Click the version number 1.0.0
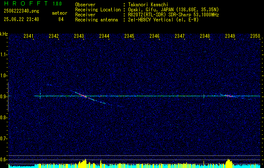Viewport: 264px width, 168px height. (57, 4)
